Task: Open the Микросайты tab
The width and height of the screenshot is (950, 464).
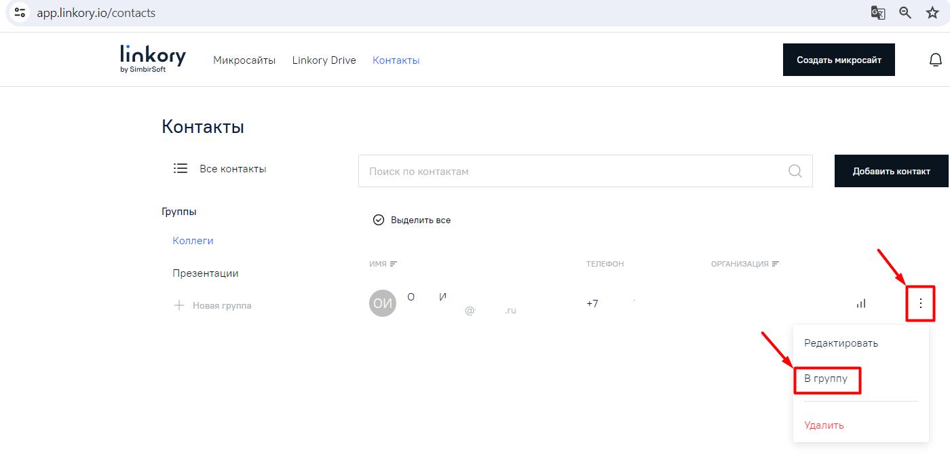Action: pyautogui.click(x=244, y=60)
